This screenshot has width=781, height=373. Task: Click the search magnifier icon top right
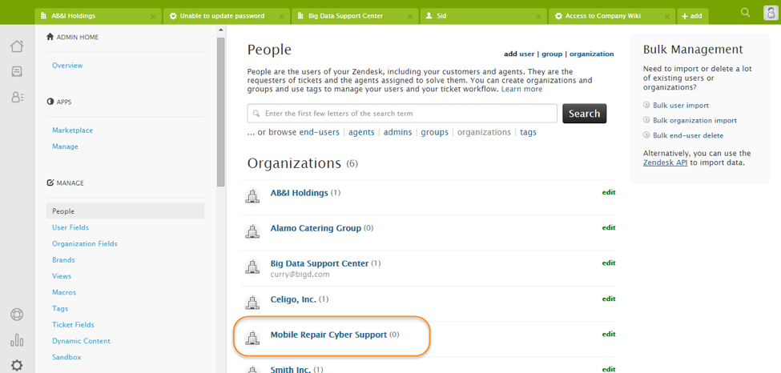[746, 13]
